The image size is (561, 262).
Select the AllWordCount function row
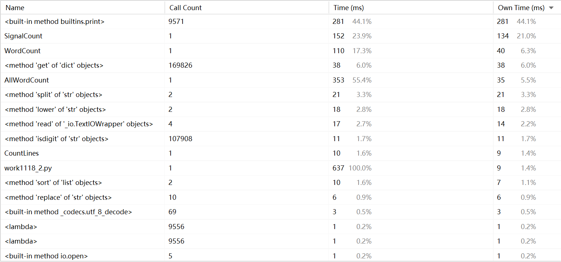coord(26,80)
